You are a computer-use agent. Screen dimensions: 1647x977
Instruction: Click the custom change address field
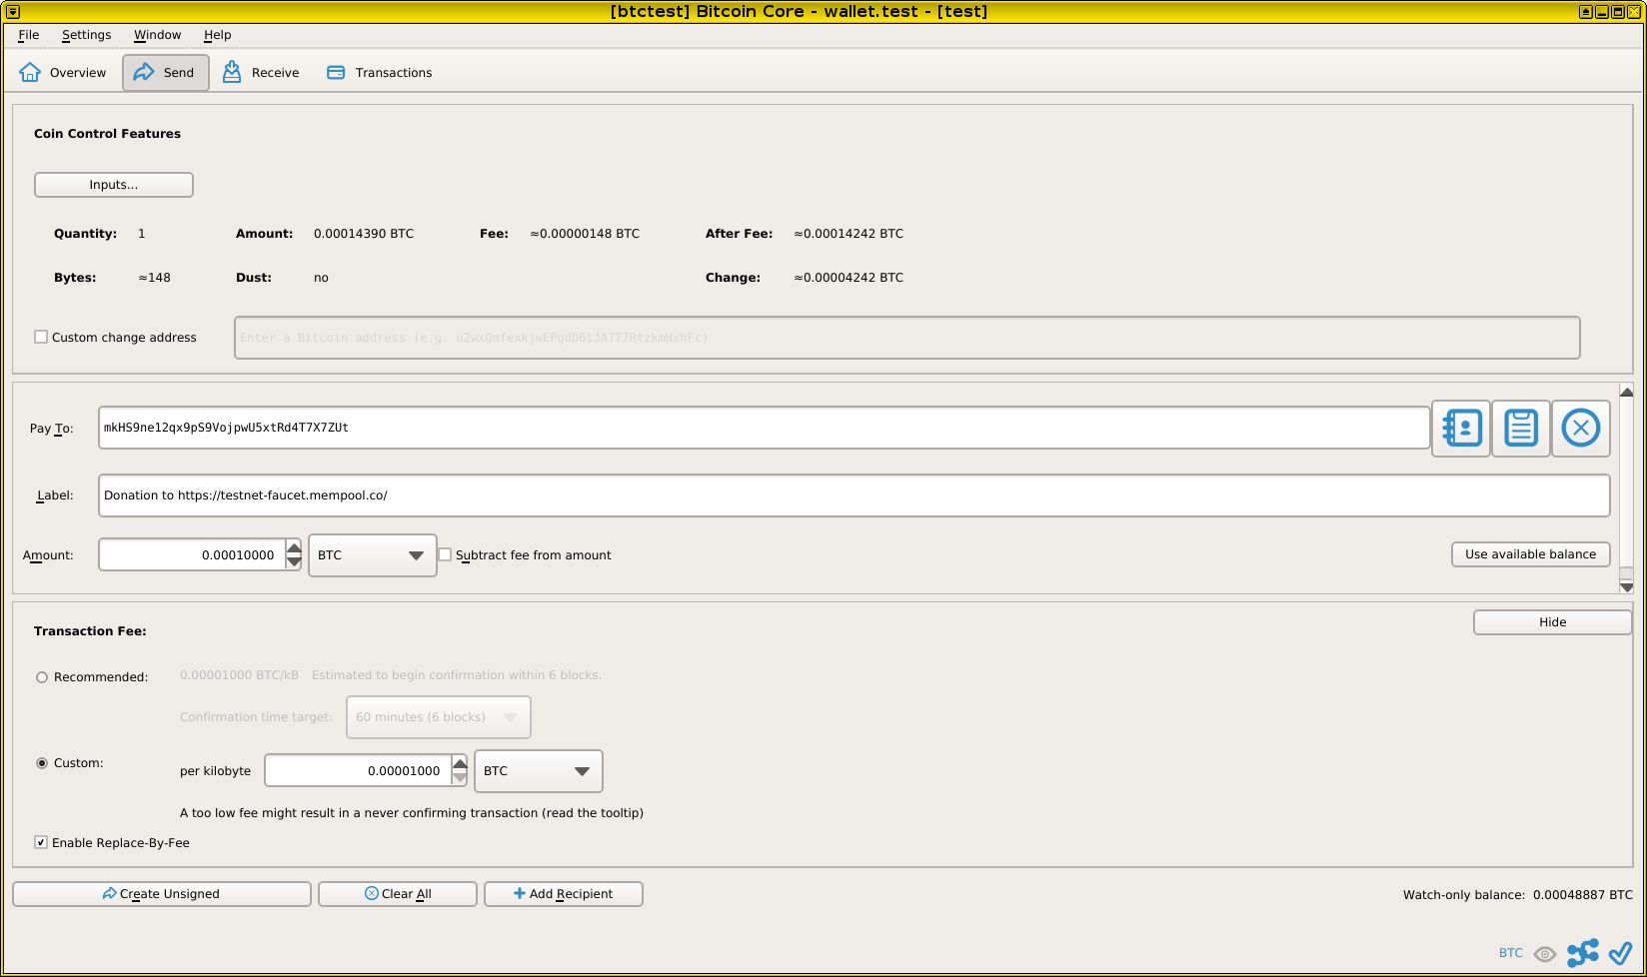[x=907, y=338]
